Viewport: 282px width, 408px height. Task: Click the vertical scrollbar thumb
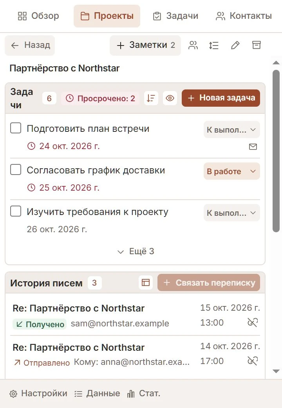tap(276, 151)
